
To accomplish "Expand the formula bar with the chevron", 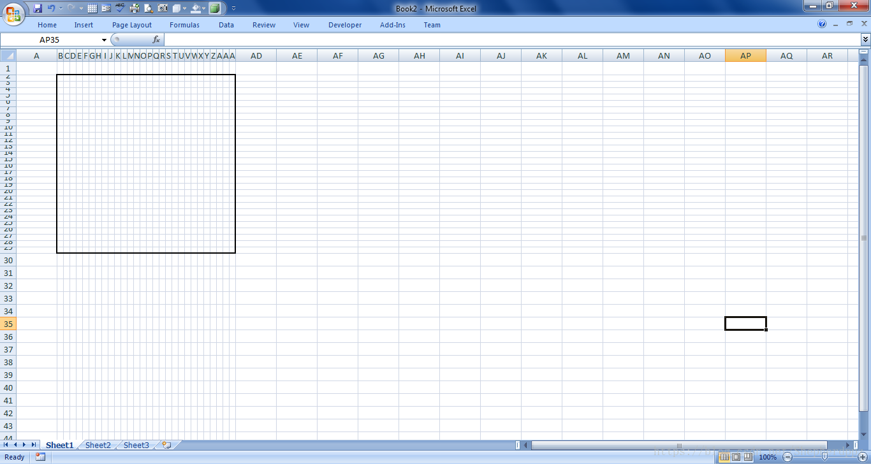I will point(865,40).
